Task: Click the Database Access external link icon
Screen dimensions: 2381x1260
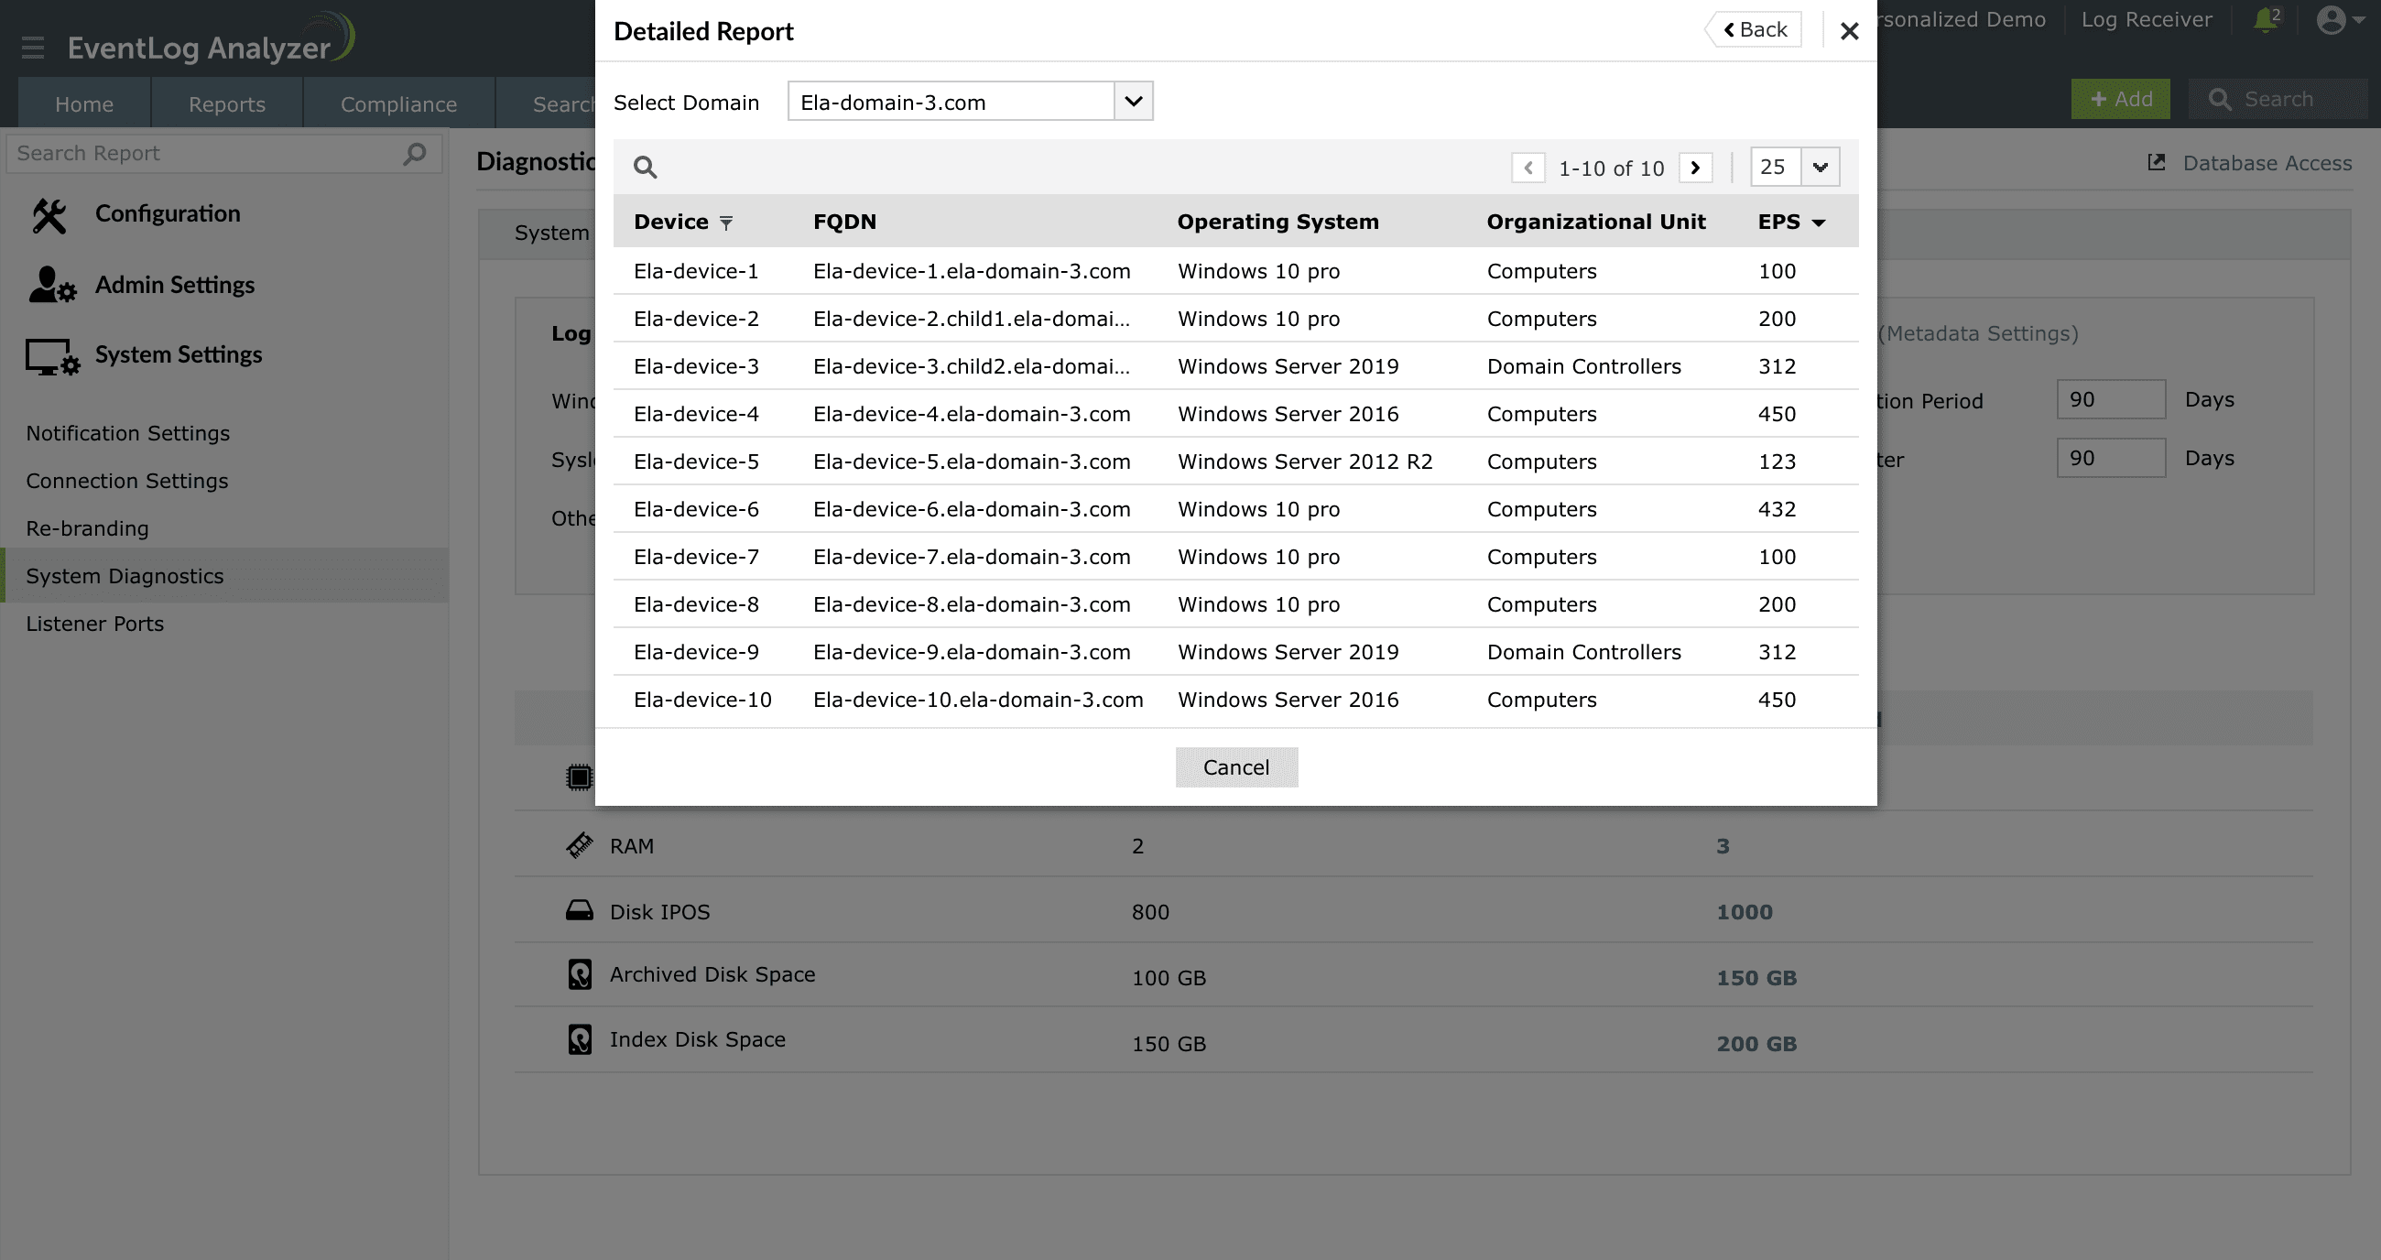Action: (2157, 163)
